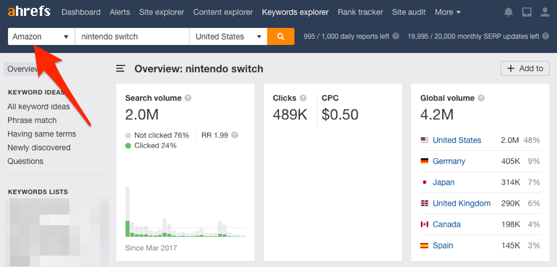Click the Add to button
557x267 pixels.
525,69
